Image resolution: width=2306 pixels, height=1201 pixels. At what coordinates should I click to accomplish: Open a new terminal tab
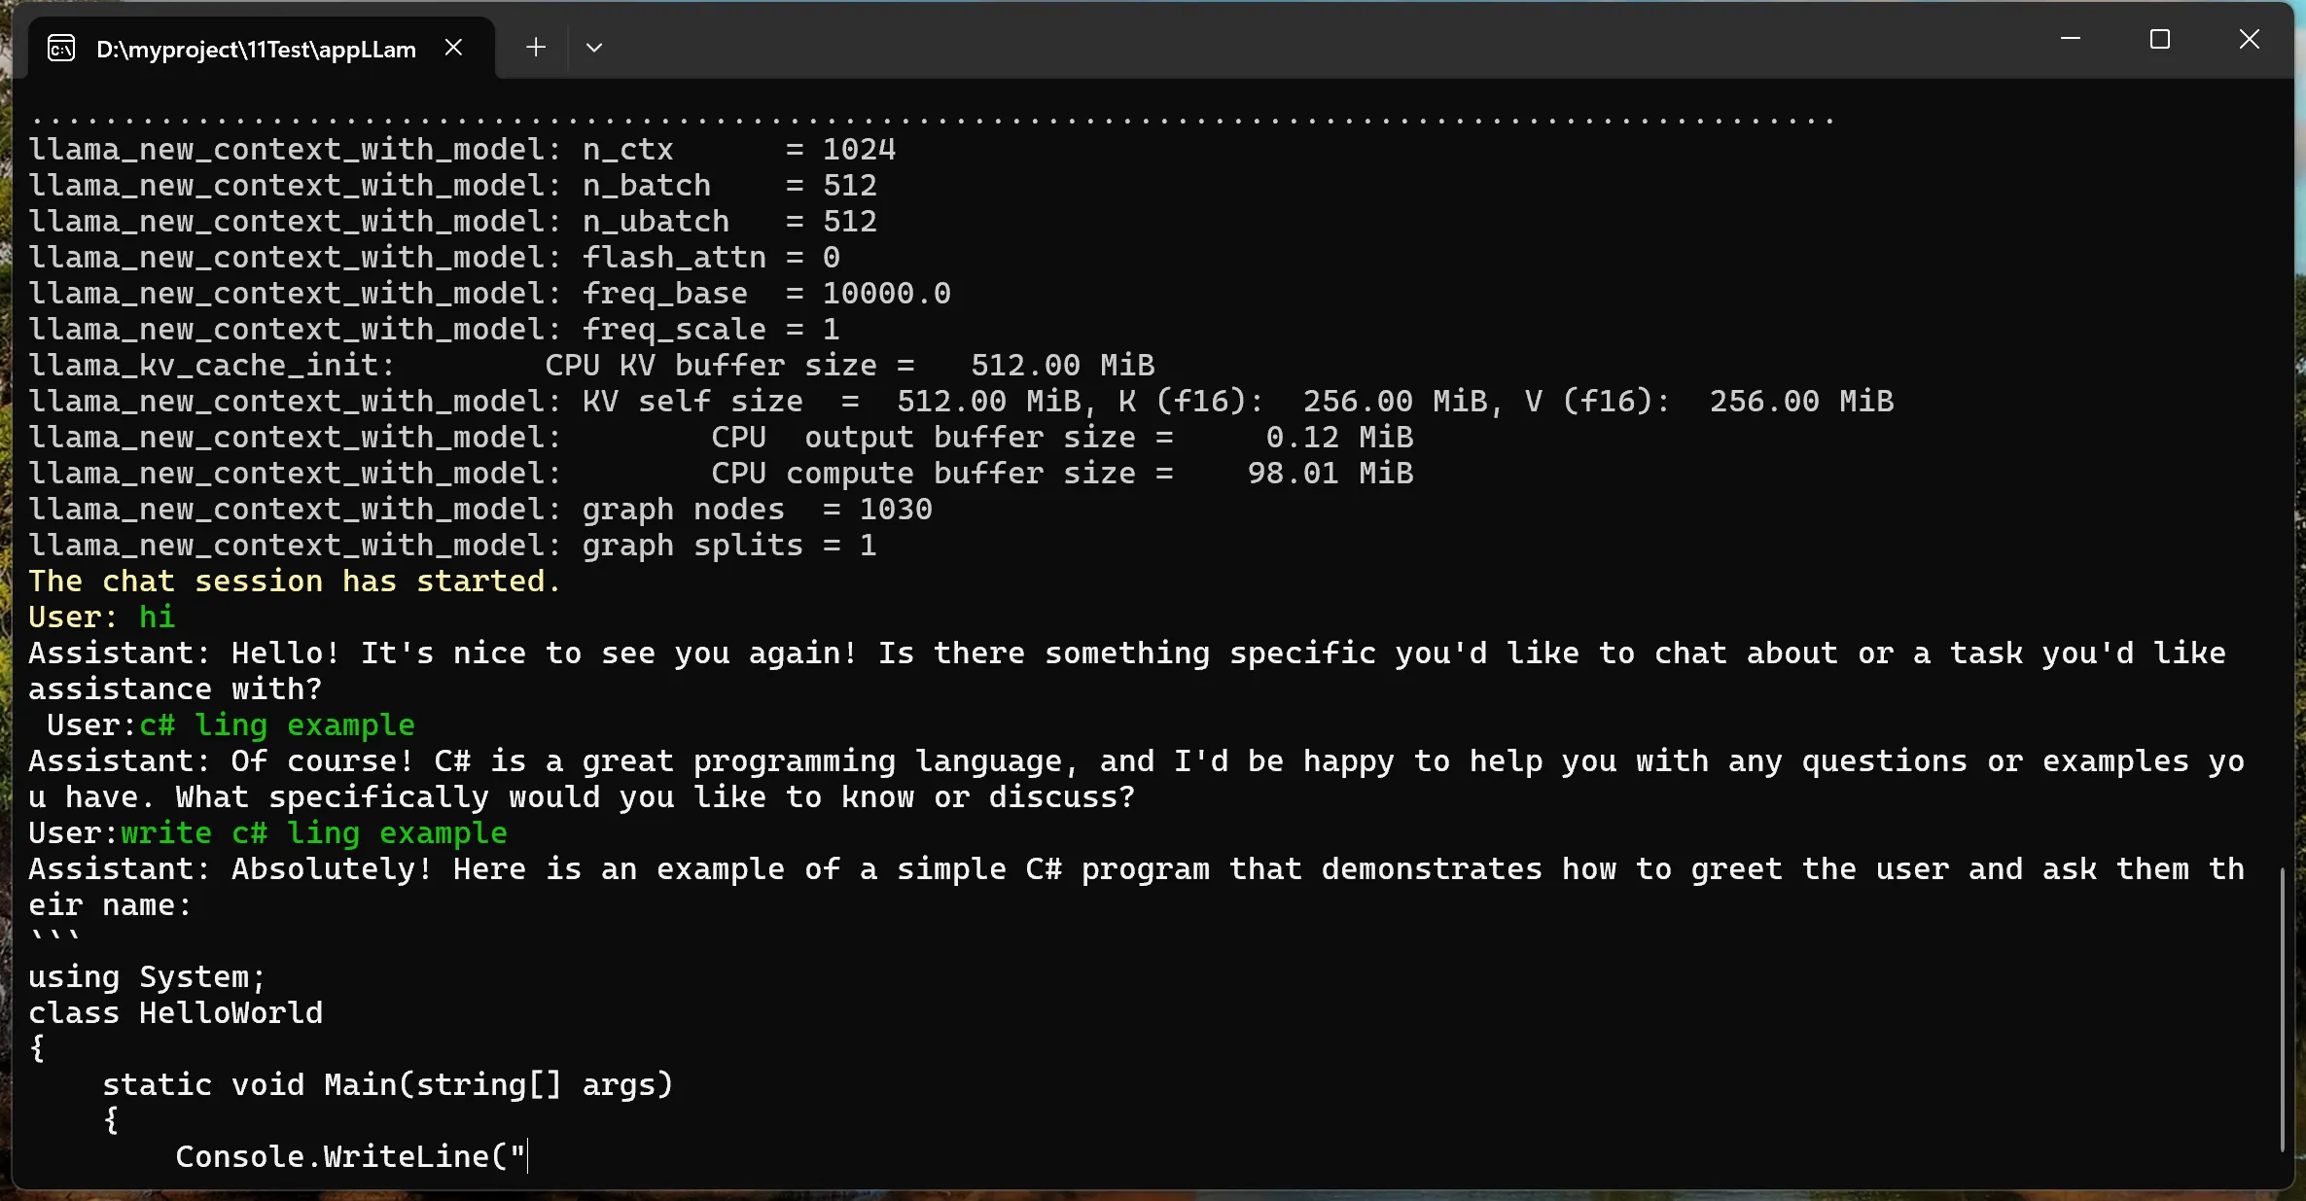pyautogui.click(x=535, y=48)
